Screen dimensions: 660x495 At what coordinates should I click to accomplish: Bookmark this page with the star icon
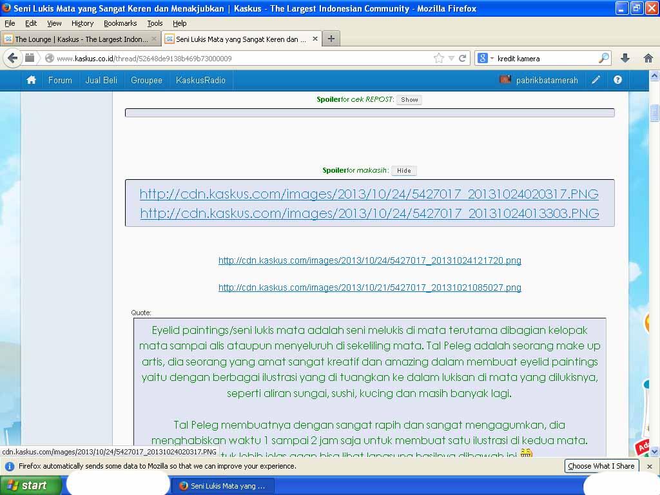click(438, 58)
